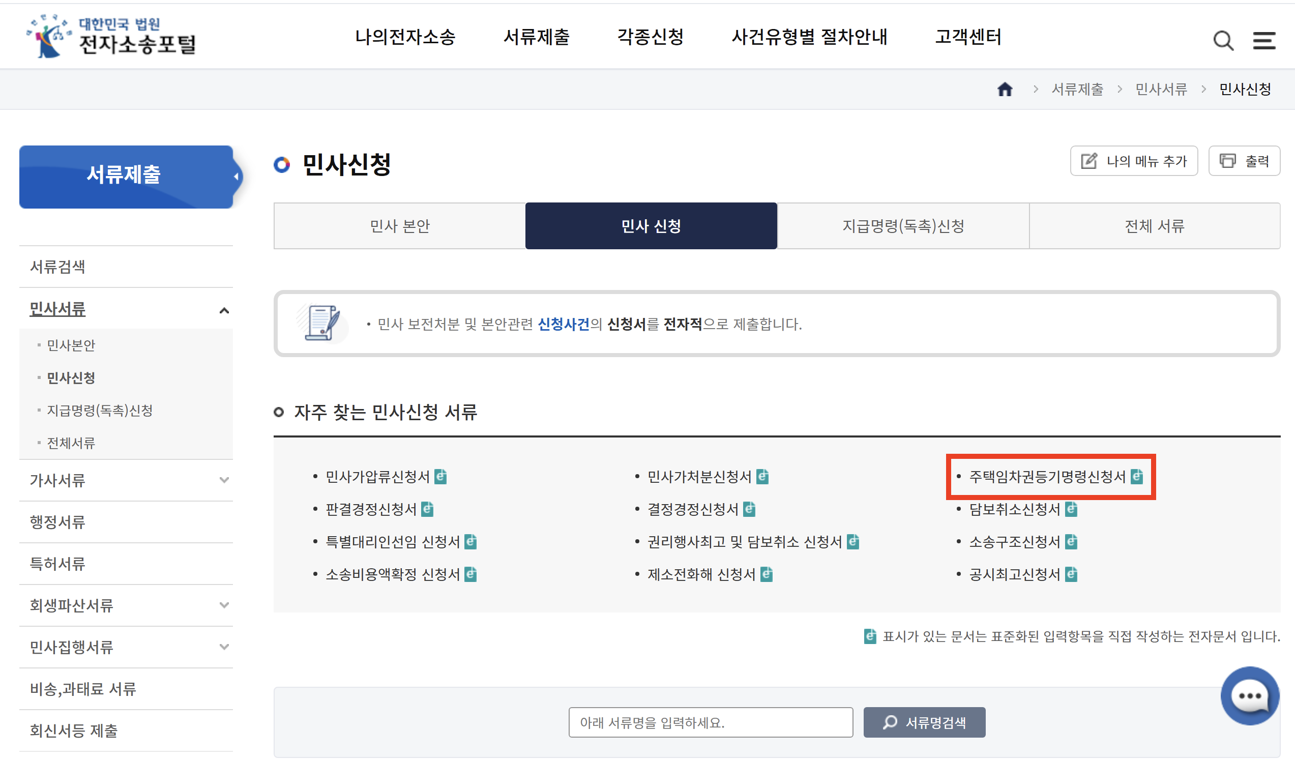This screenshot has height=759, width=1295.
Task: Switch to the 민사 본안 tab
Action: pos(399,226)
